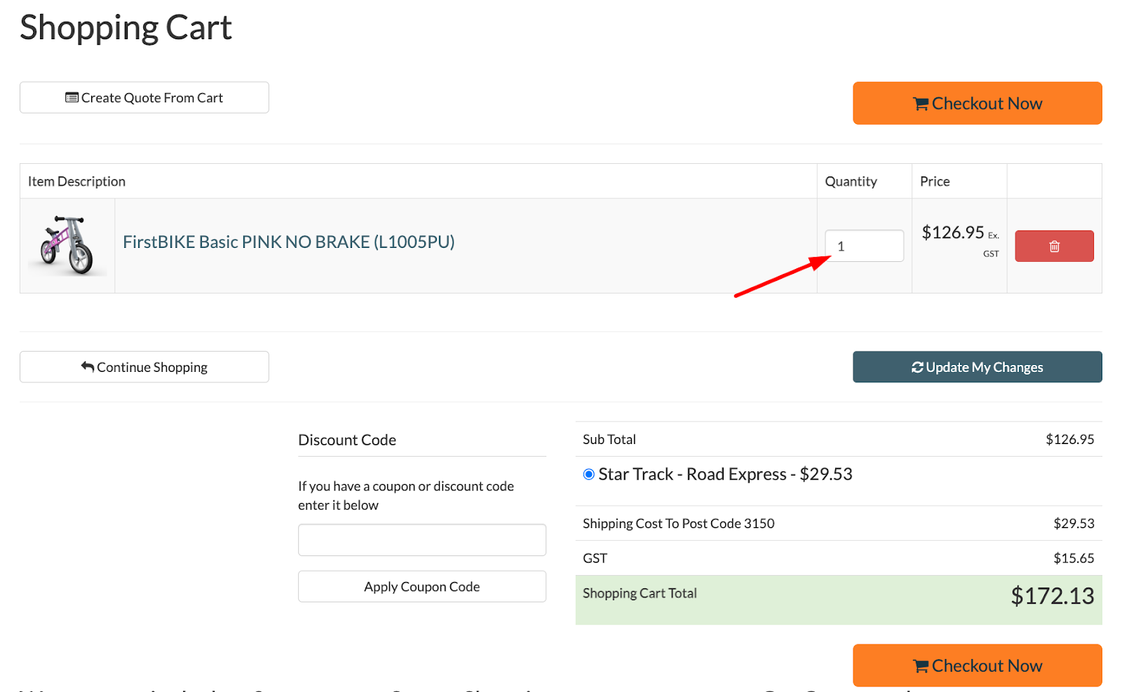This screenshot has width=1122, height=692.
Task: Click the Shopping Cart page heading
Action: tap(126, 28)
